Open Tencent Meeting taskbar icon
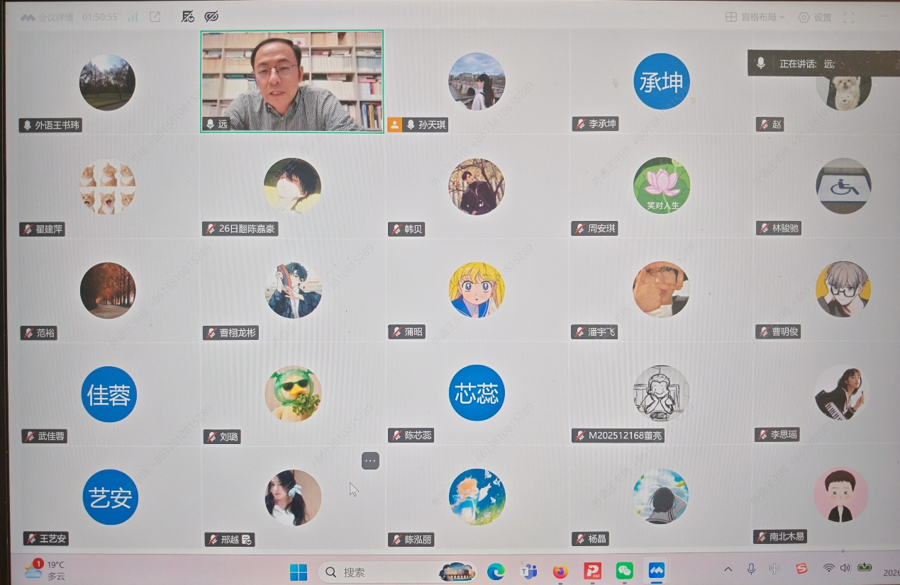 (657, 570)
